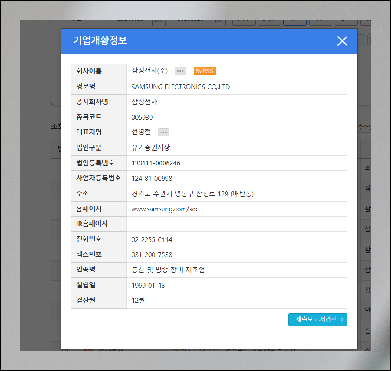Click the 업종명 row label
Viewport: 391px width, 371px height.
coord(85,269)
